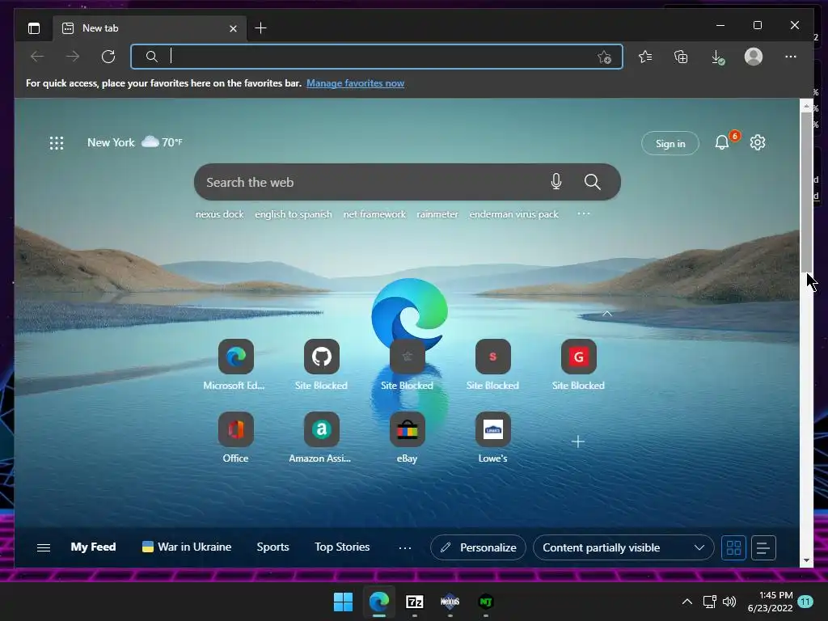Open the feed hamburger menu
828x621 pixels.
44,547
